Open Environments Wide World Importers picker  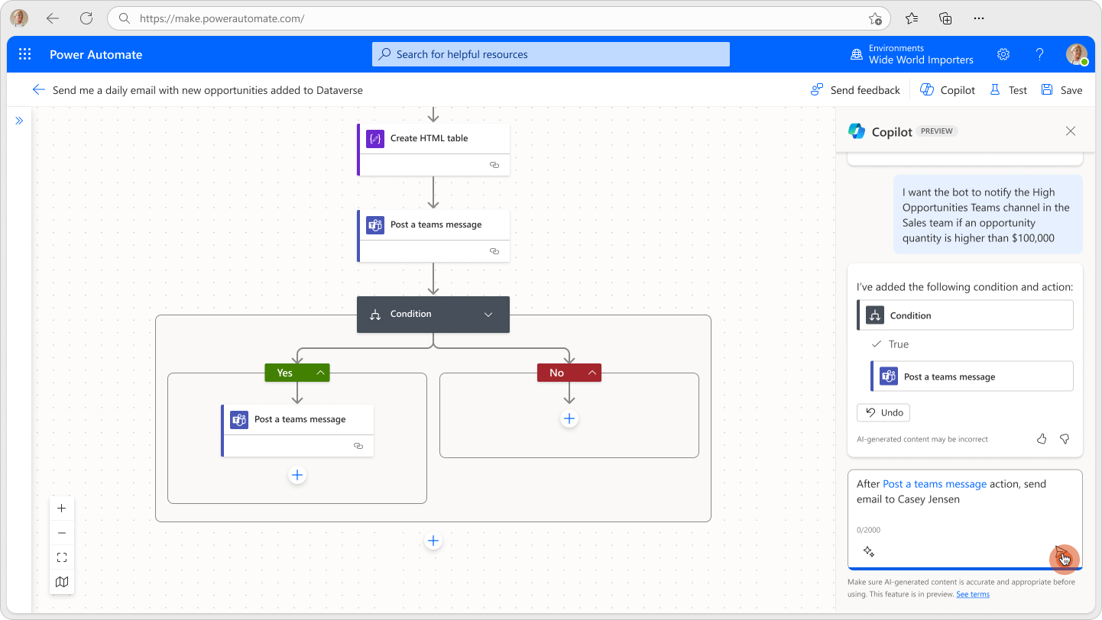click(x=912, y=54)
